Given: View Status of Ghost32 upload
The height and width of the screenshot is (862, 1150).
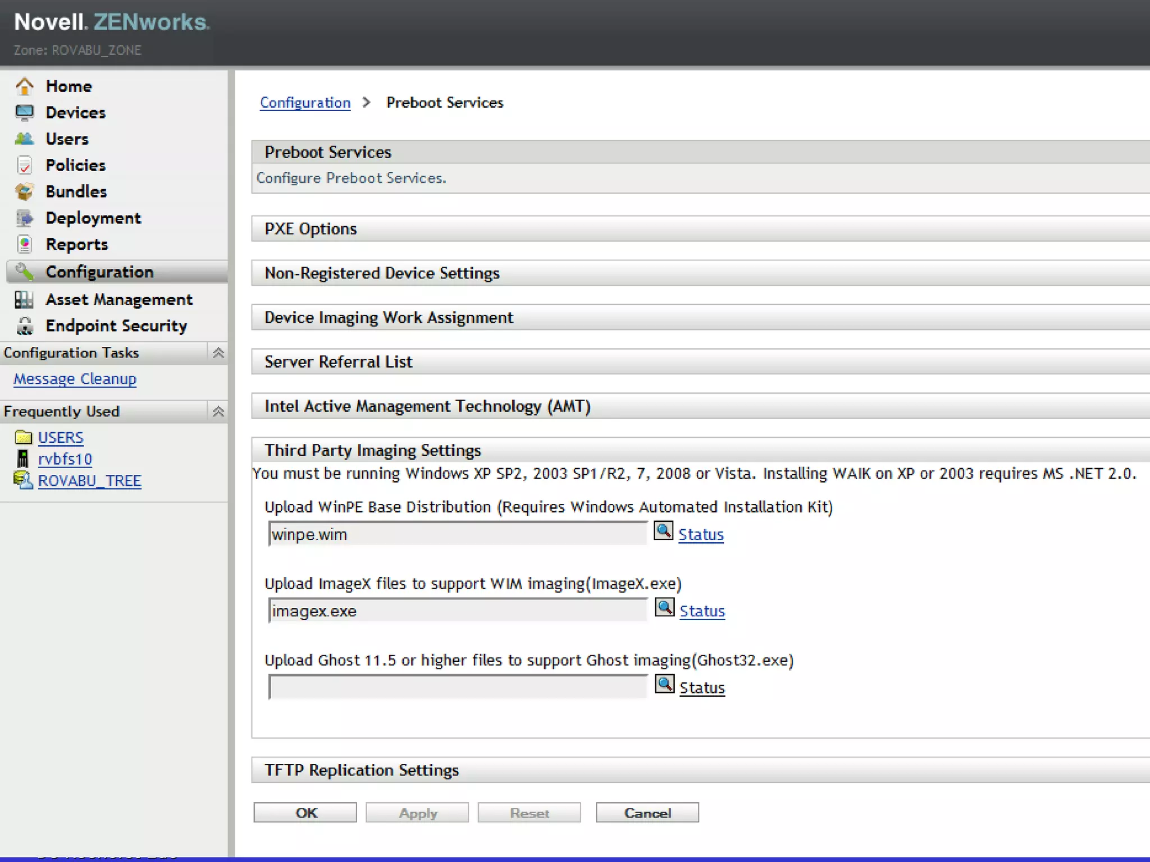Looking at the screenshot, I should point(702,687).
